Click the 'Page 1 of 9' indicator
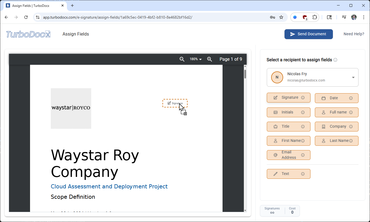The image size is (370, 222). click(231, 59)
